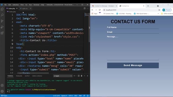The image size is (173, 97).
Task: Select the DEBUG CONSOLE panel tab
Action: click(x=37, y=76)
